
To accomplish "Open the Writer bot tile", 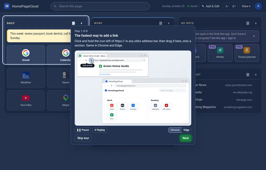I will (220, 53).
